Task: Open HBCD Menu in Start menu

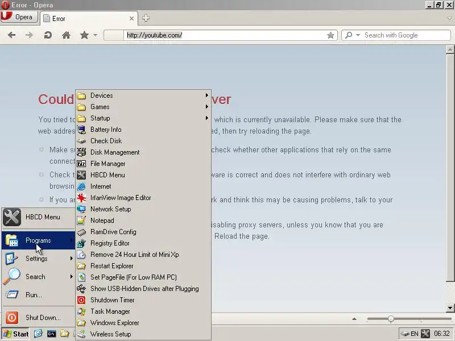Action: click(38, 217)
